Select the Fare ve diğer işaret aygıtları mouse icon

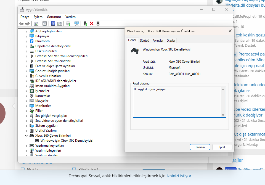pyautogui.click(x=31, y=66)
